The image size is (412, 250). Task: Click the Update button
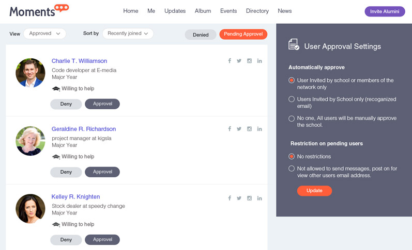click(314, 191)
